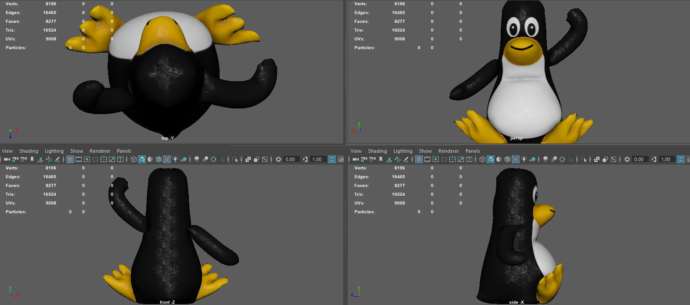
Task: Click Isolate Select icon in front -Z panel
Action: tap(235, 159)
